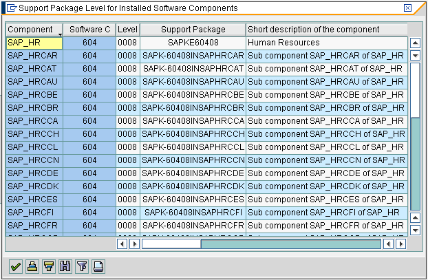Open Find with the binoculars icon
Viewport: 428px width, 280px height.
click(65, 266)
